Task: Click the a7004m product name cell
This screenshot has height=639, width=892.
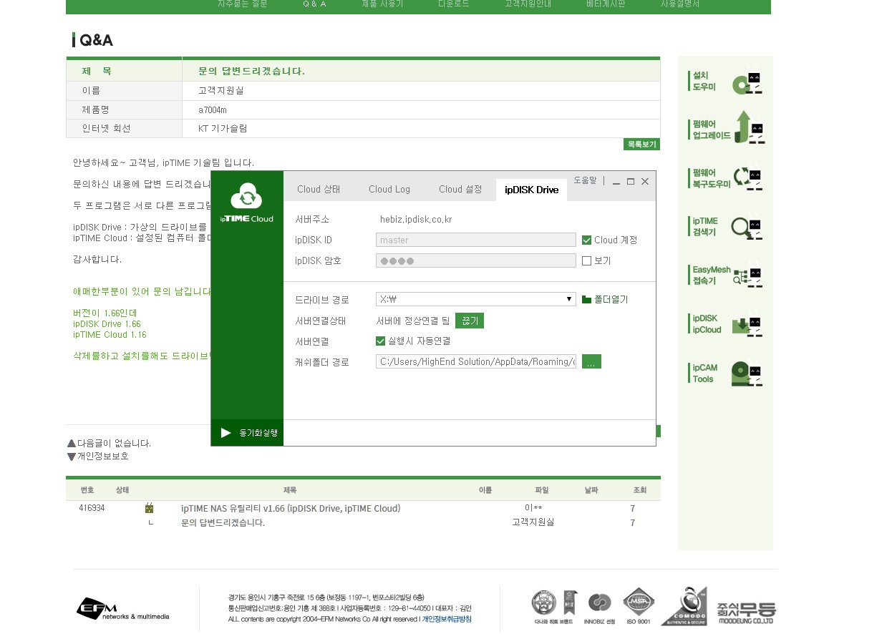Action: 213,110
